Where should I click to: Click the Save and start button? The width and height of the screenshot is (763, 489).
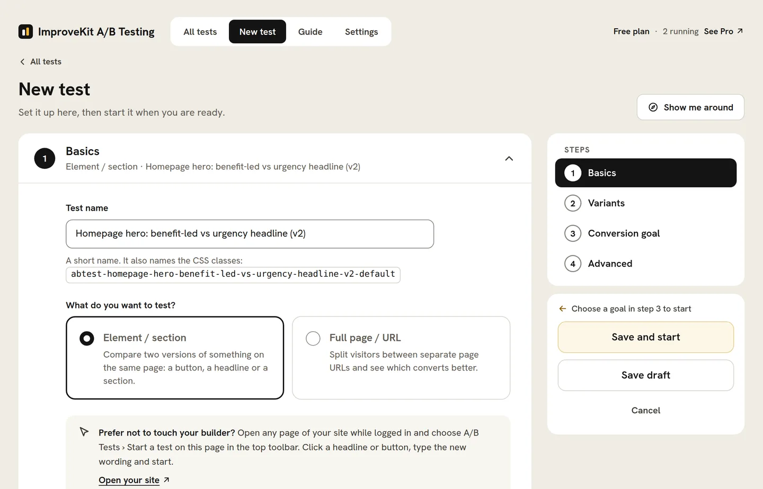click(x=646, y=337)
